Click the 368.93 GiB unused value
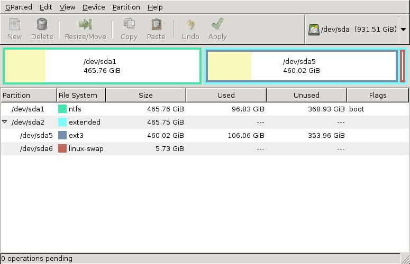 (326, 109)
